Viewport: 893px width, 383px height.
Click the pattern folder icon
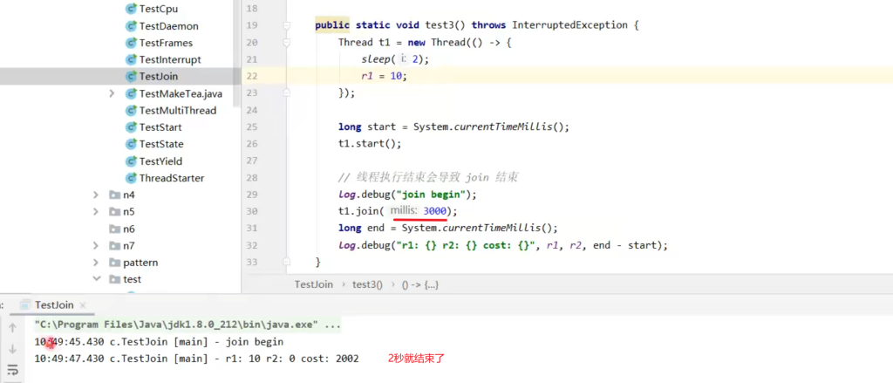[114, 263]
